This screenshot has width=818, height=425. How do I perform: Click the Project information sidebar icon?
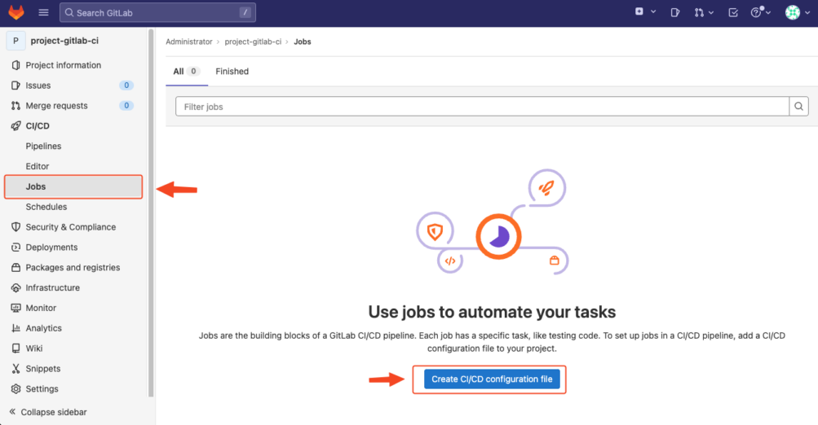point(15,65)
